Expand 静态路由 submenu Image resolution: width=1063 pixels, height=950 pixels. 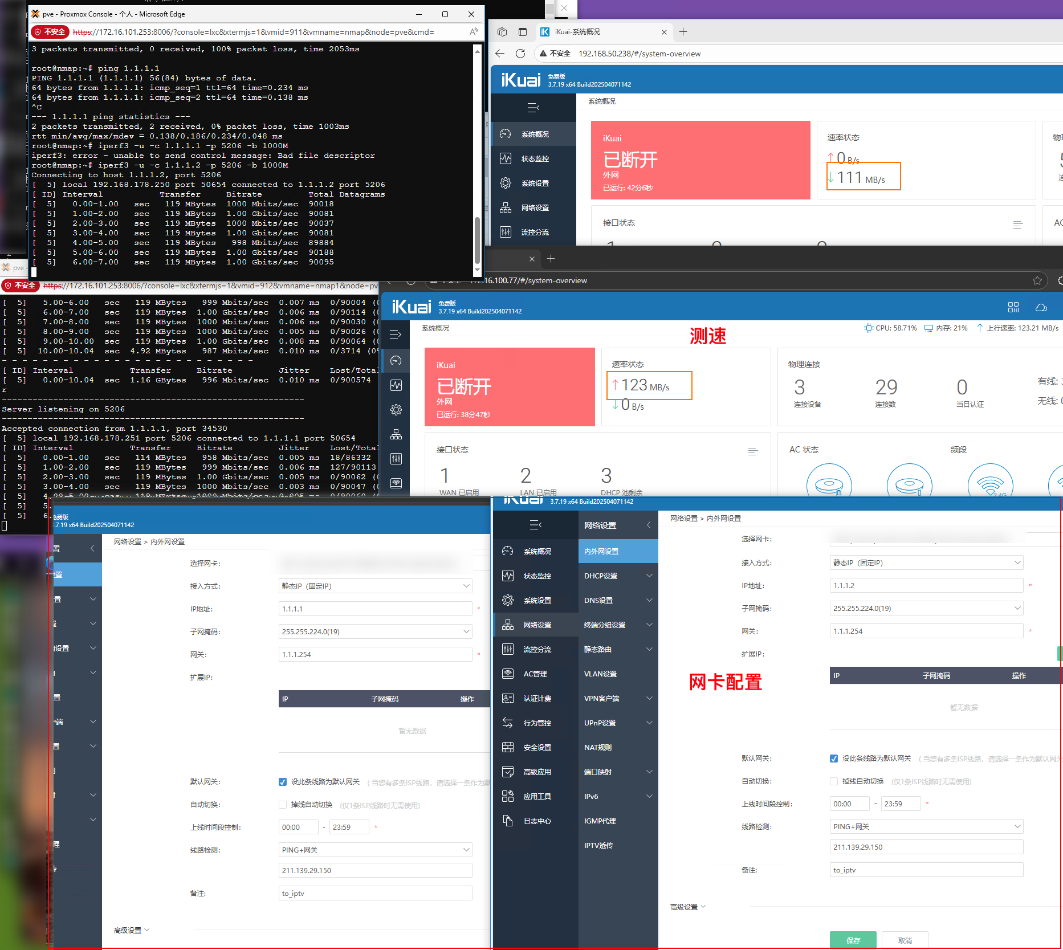click(618, 649)
